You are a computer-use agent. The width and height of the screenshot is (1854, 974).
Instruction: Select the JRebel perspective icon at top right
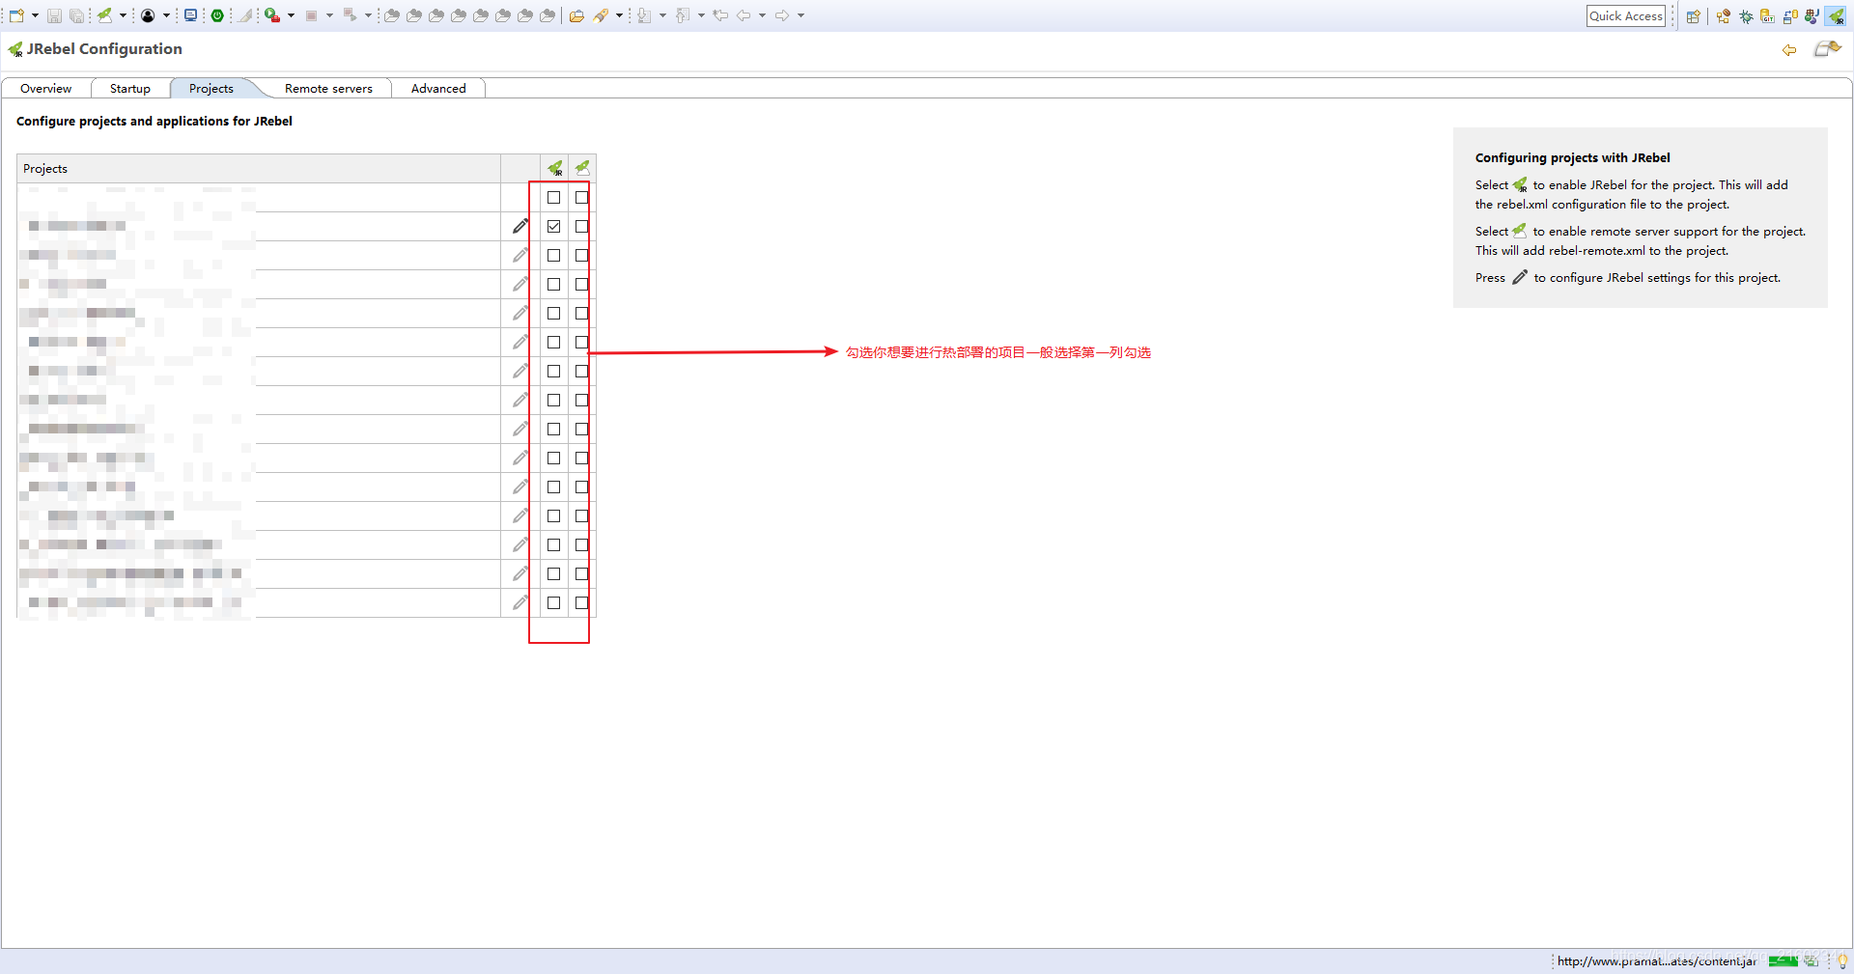[1836, 16]
